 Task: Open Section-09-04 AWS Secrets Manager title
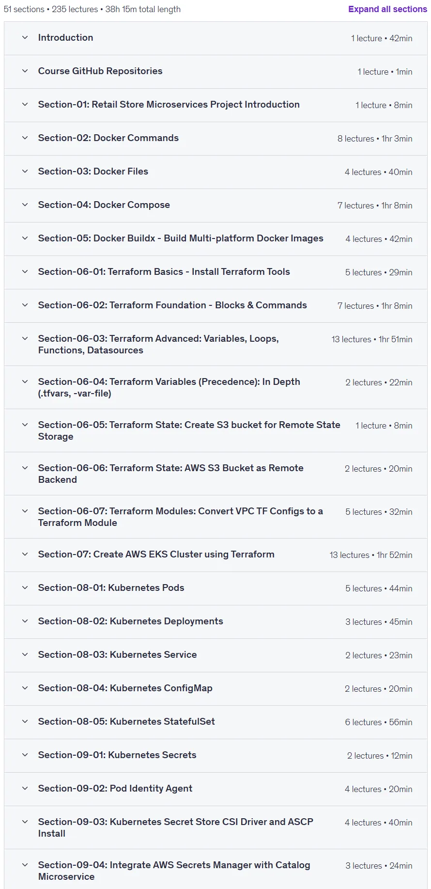pos(174,871)
